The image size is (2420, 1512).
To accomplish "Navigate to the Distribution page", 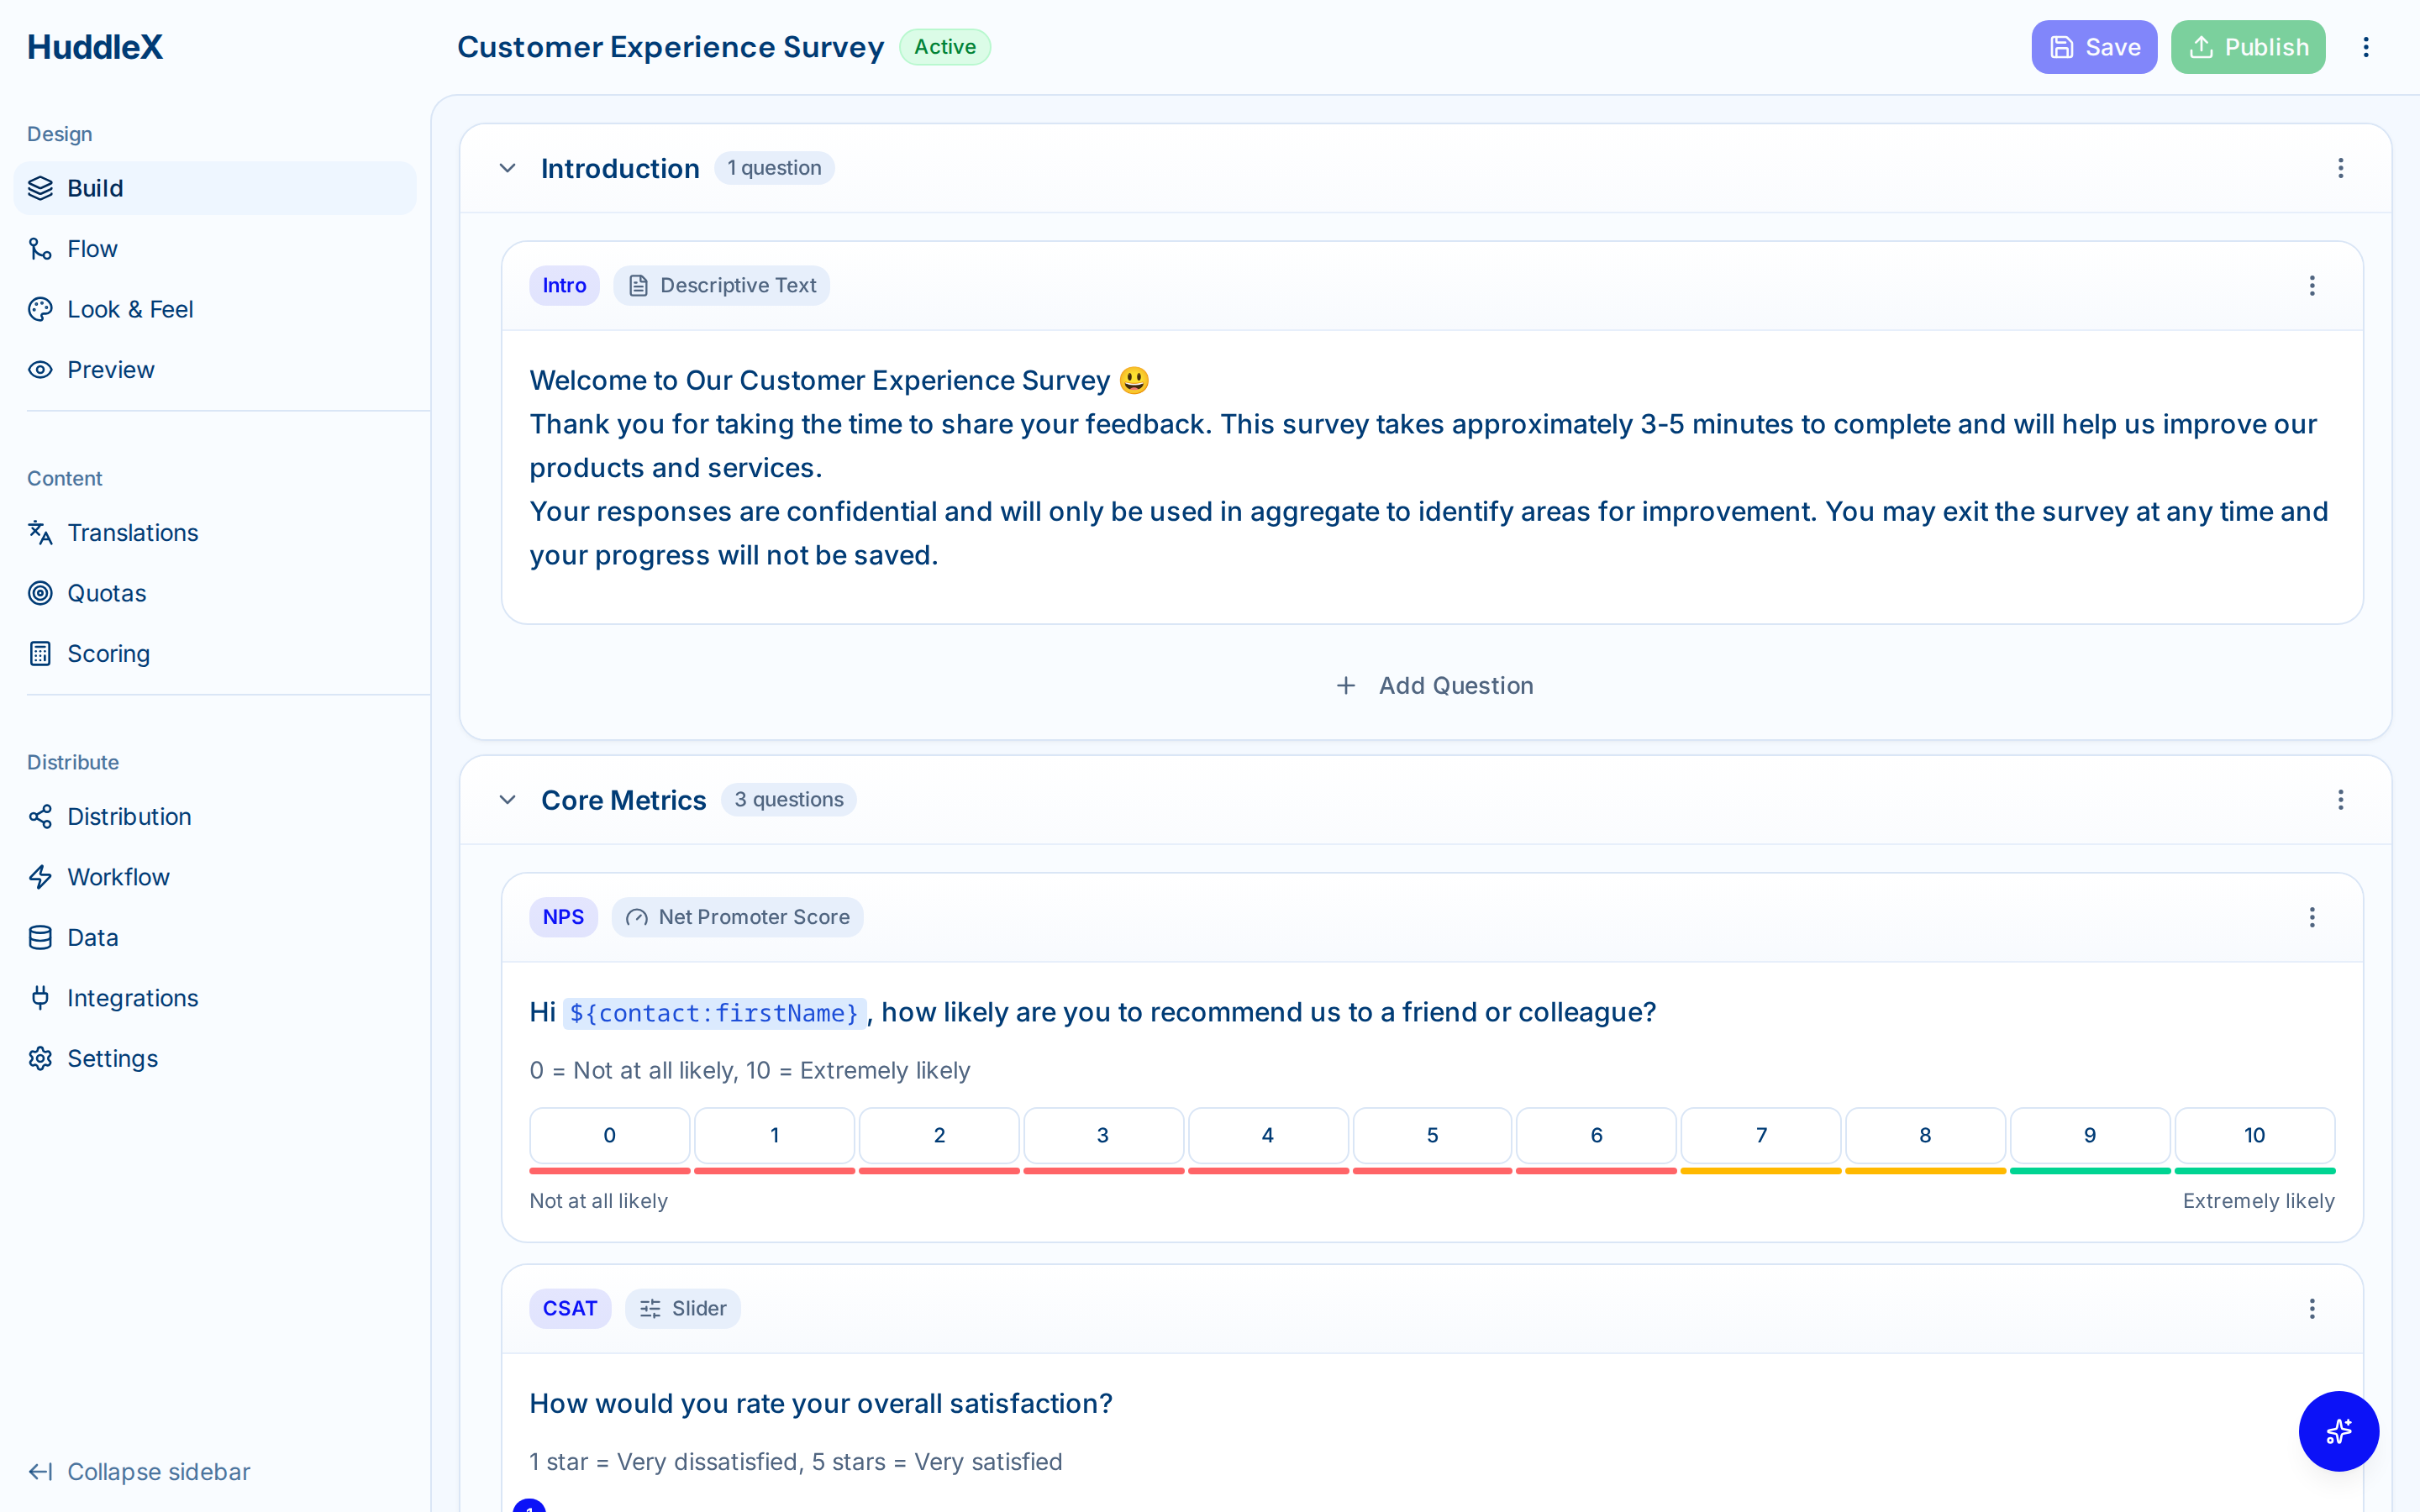I will tap(214, 817).
